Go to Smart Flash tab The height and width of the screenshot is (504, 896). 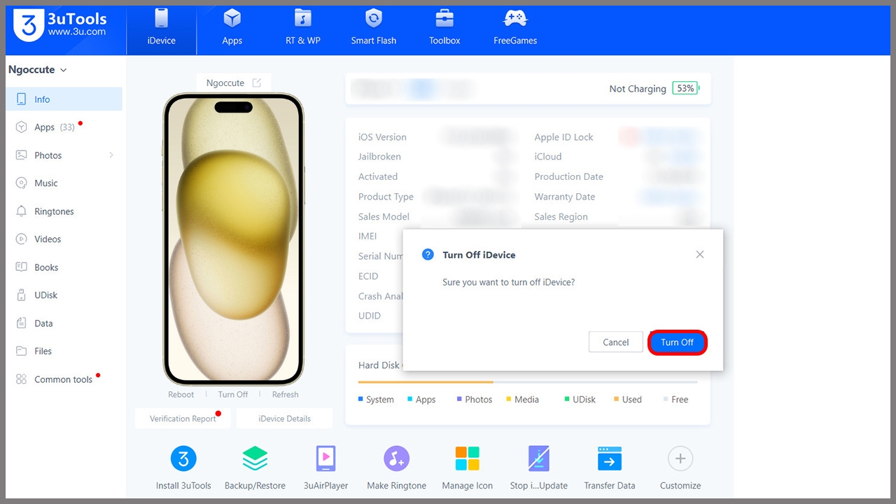point(374,28)
